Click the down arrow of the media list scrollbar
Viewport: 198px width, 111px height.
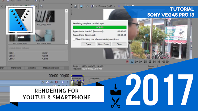tap(67, 43)
